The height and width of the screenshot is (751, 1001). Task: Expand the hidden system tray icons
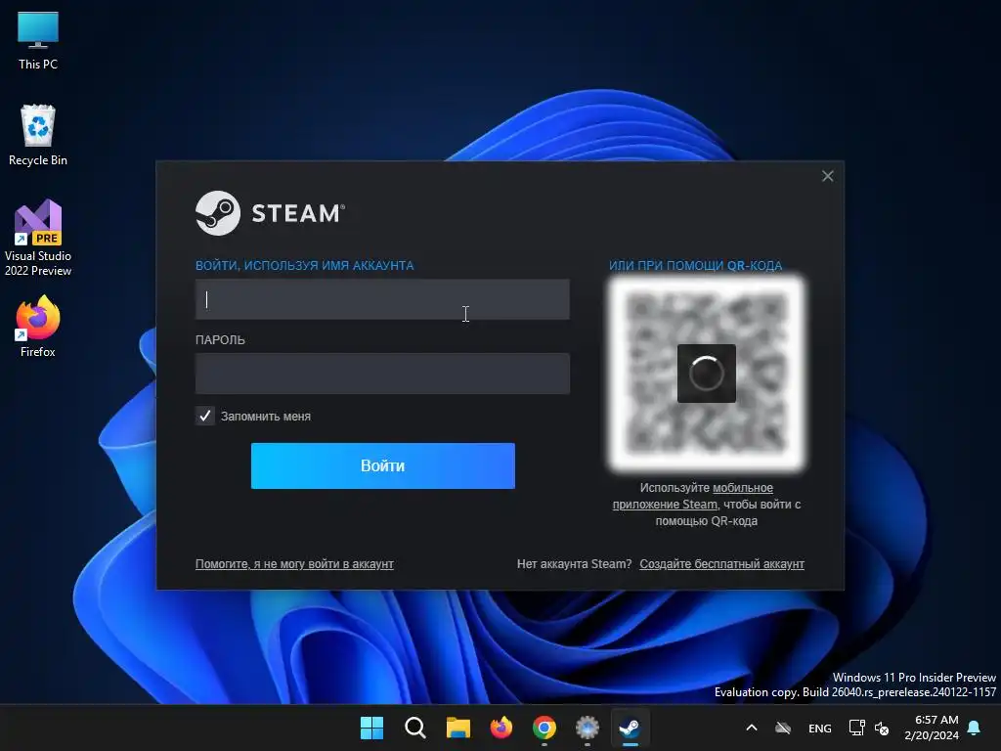pos(752,728)
